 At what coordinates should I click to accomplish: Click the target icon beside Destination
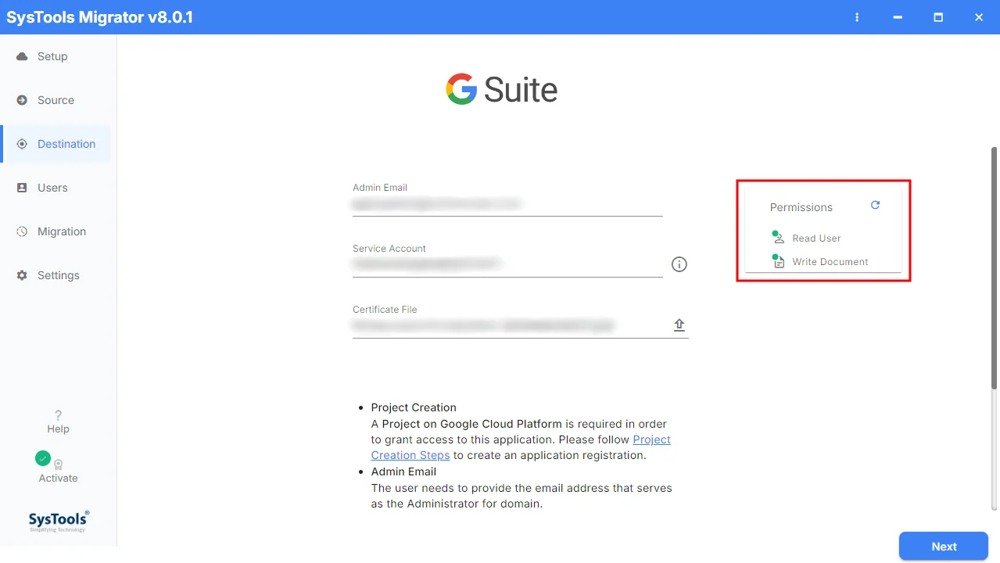click(x=22, y=144)
